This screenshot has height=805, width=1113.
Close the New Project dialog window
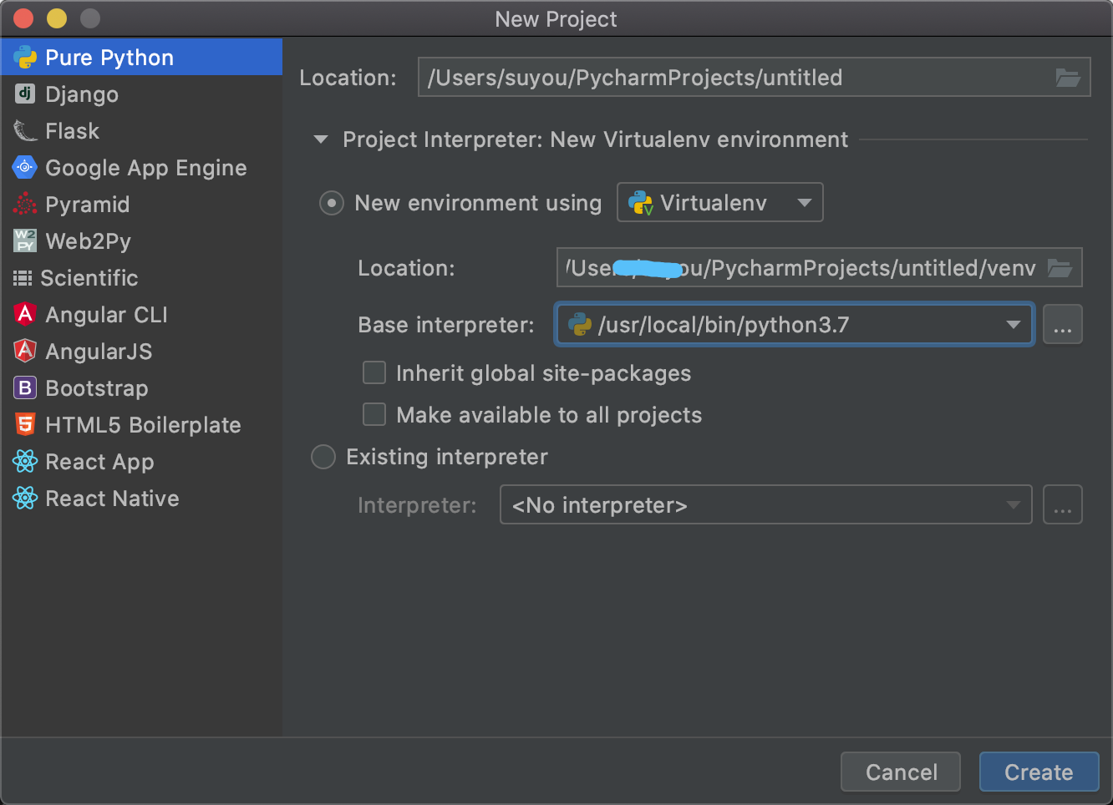[x=23, y=18]
